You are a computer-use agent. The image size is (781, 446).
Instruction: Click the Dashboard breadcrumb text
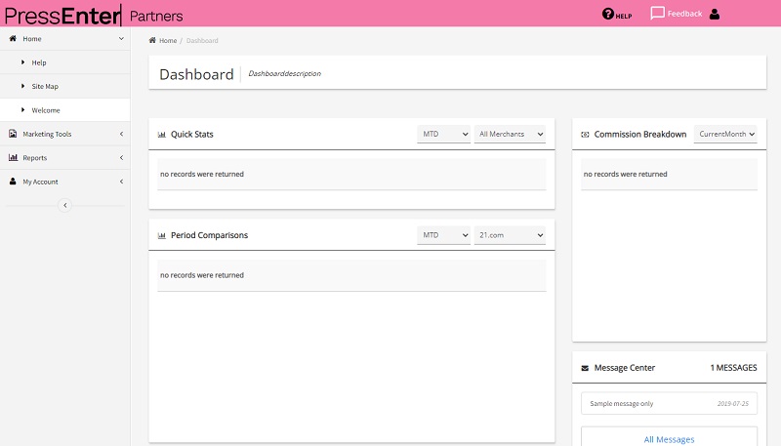tap(202, 41)
